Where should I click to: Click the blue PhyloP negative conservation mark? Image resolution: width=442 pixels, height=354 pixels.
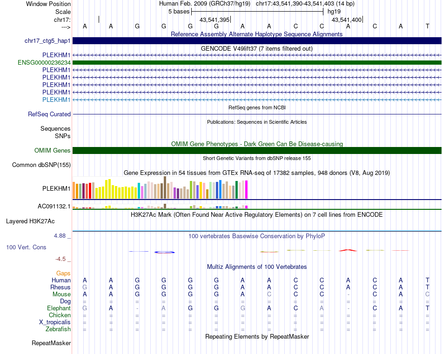(164, 252)
